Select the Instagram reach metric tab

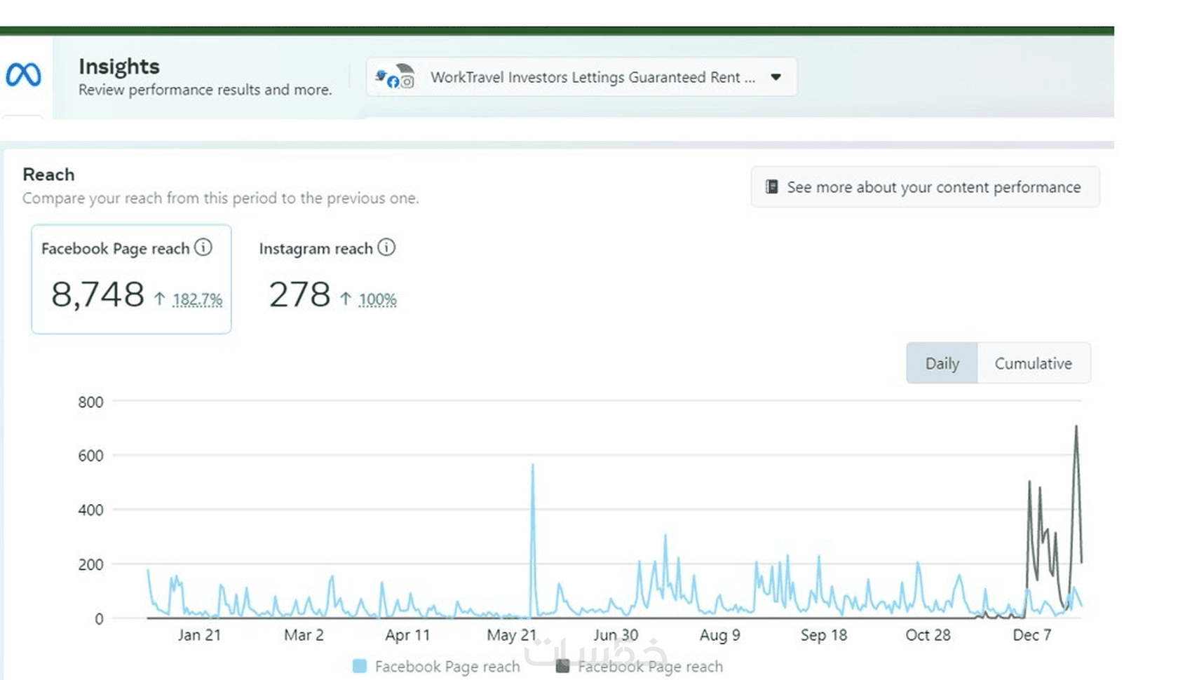point(327,279)
